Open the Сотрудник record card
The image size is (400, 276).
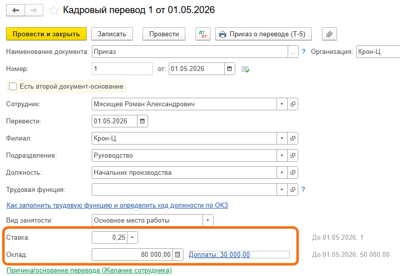click(x=293, y=104)
